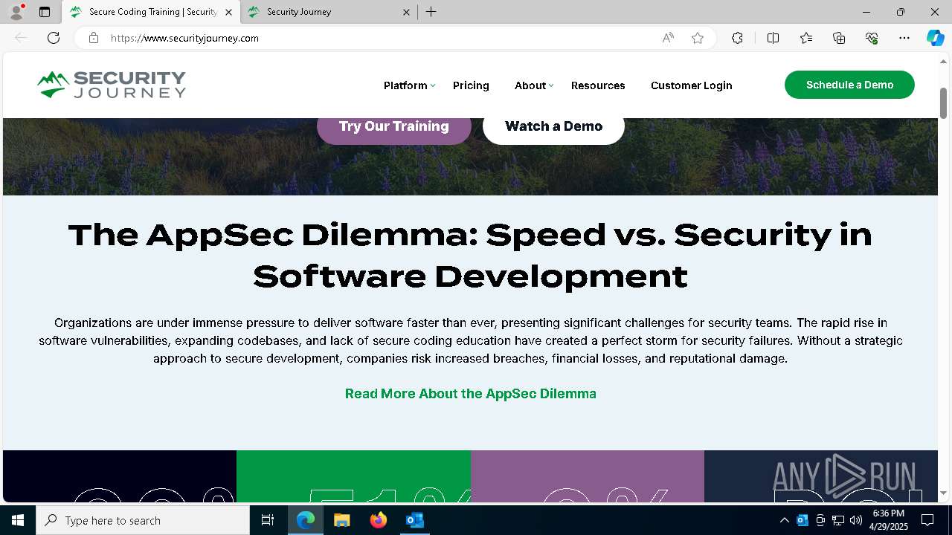The width and height of the screenshot is (952, 535).
Task: Open the notification center icon
Action: pyautogui.click(x=927, y=520)
